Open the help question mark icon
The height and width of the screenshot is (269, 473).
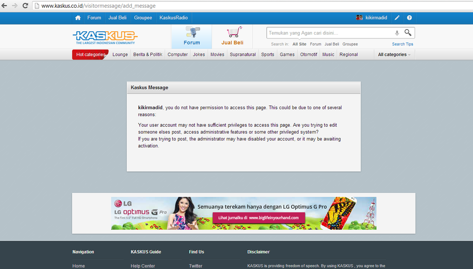[x=409, y=18]
